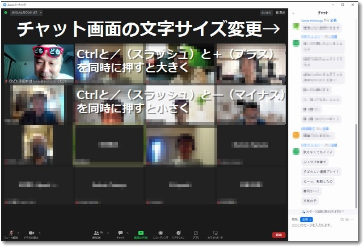Viewport: 363px width, 246px height.
Task: Click the Zoom icon in title bar
Action: [5, 5]
